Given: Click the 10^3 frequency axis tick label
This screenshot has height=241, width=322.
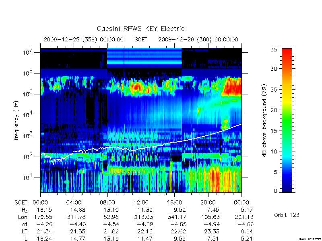Looking at the screenshot, I should pyautogui.click(x=28, y=135).
